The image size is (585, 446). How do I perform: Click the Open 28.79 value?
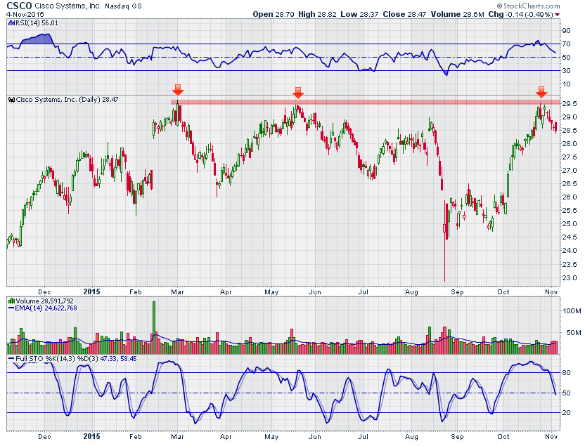coord(274,14)
